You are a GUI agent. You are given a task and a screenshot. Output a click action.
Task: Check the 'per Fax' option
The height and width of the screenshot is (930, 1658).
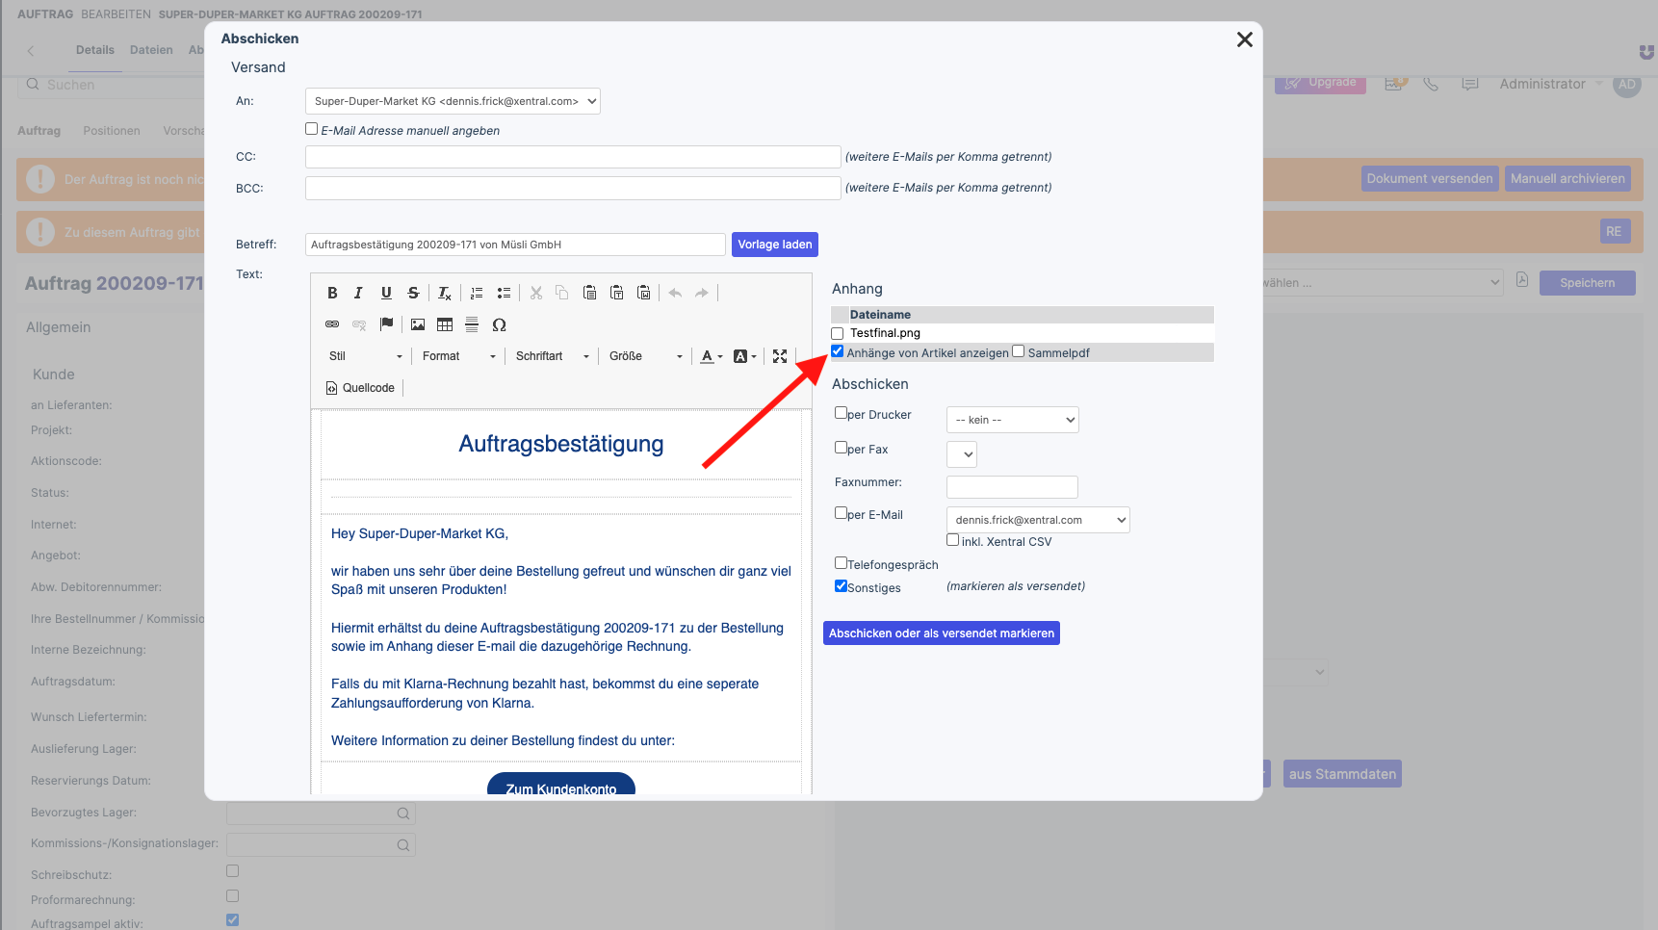pyautogui.click(x=841, y=448)
